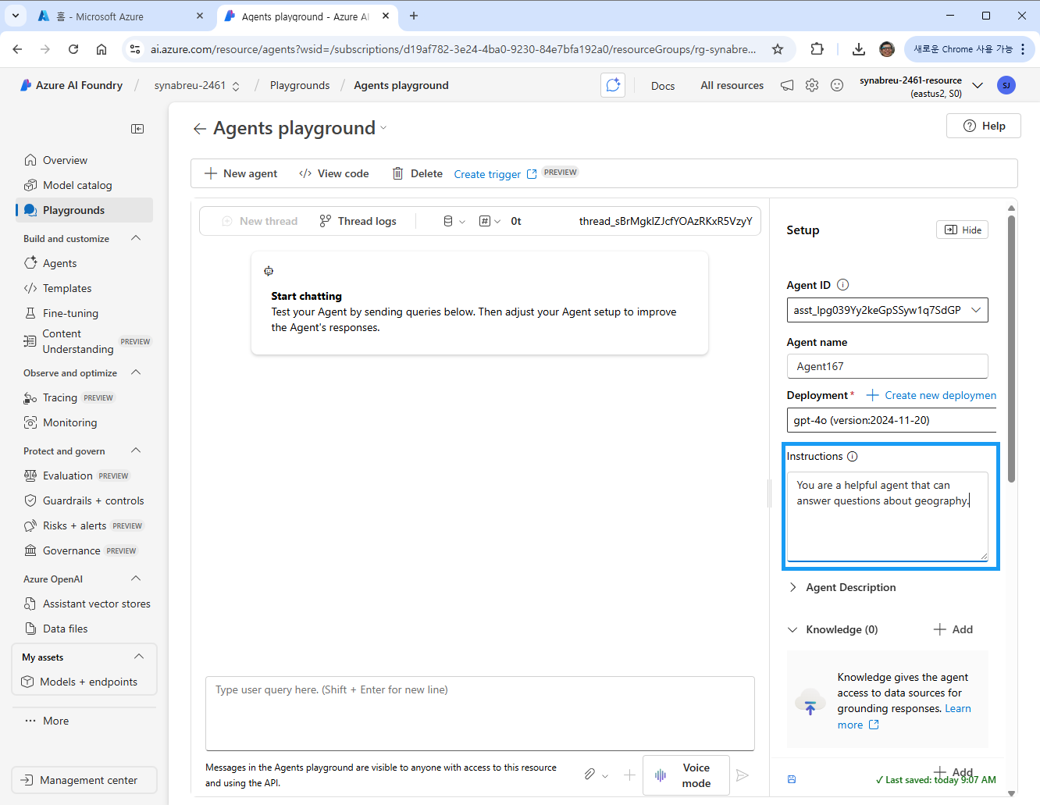Bookmark this page with star icon
The image size is (1040, 805).
(778, 49)
